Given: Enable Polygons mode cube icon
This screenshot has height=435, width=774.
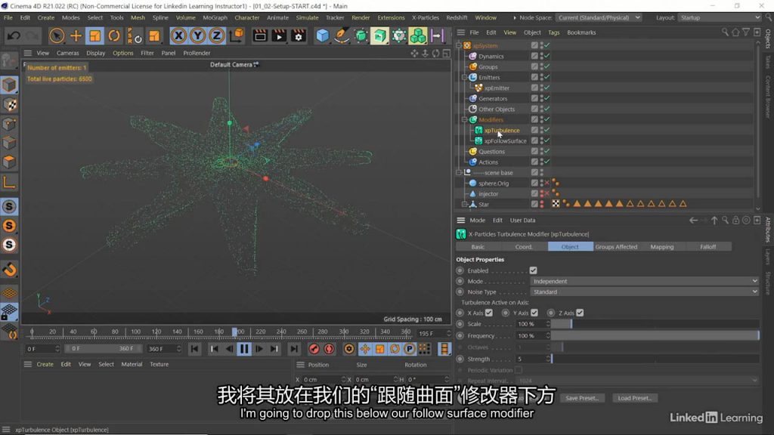Looking at the screenshot, I should 9,162.
